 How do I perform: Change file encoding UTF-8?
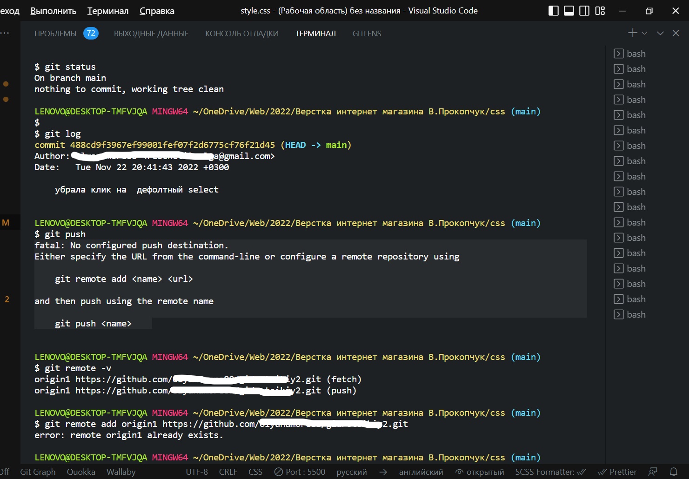pyautogui.click(x=197, y=472)
